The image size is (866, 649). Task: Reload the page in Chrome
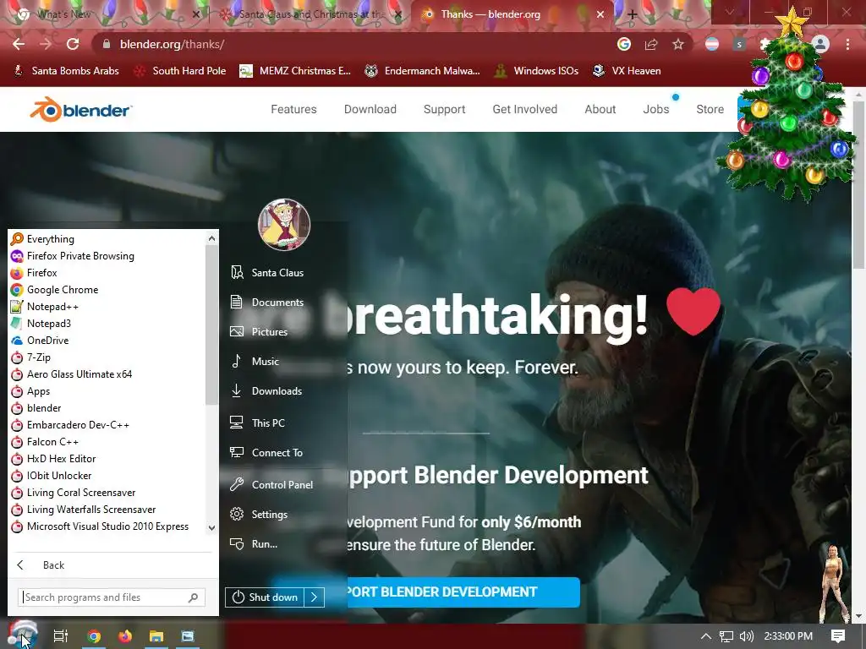[73, 44]
